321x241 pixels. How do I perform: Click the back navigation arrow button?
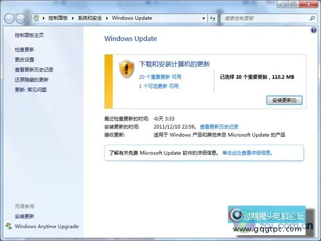pos(10,19)
